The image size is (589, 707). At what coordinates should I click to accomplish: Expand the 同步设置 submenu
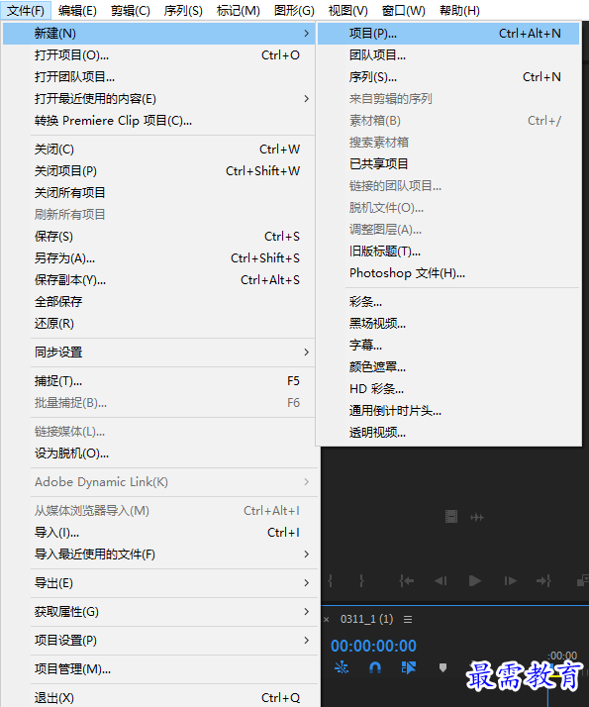pos(307,352)
